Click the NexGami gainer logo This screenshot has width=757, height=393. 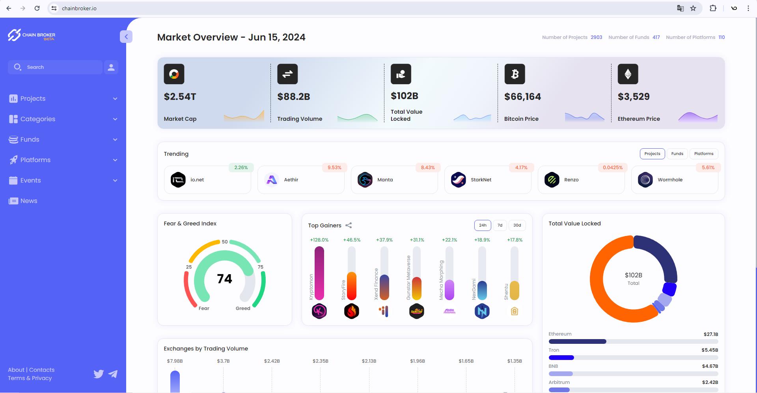pos(482,311)
